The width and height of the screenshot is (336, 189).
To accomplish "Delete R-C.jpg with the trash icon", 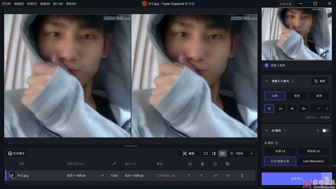I will pyautogui.click(x=242, y=176).
